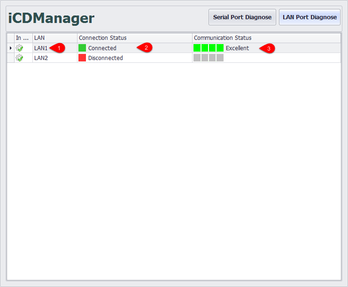This screenshot has height=287, width=348.
Task: Click the red callout marker numbered 3
Action: click(x=267, y=48)
